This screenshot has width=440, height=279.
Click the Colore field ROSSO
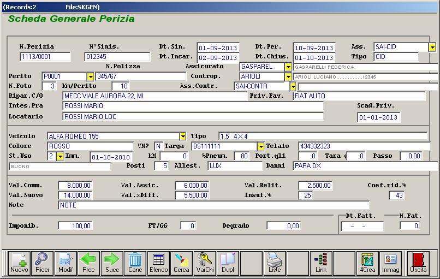91,146
